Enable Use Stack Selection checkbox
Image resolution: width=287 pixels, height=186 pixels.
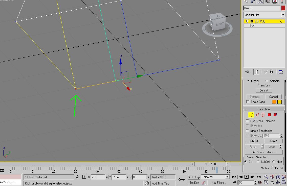247,121
